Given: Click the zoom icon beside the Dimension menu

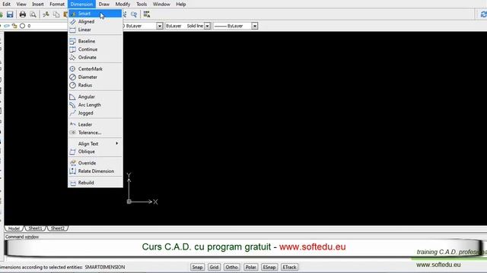Looking at the screenshot, I should 134,14.
